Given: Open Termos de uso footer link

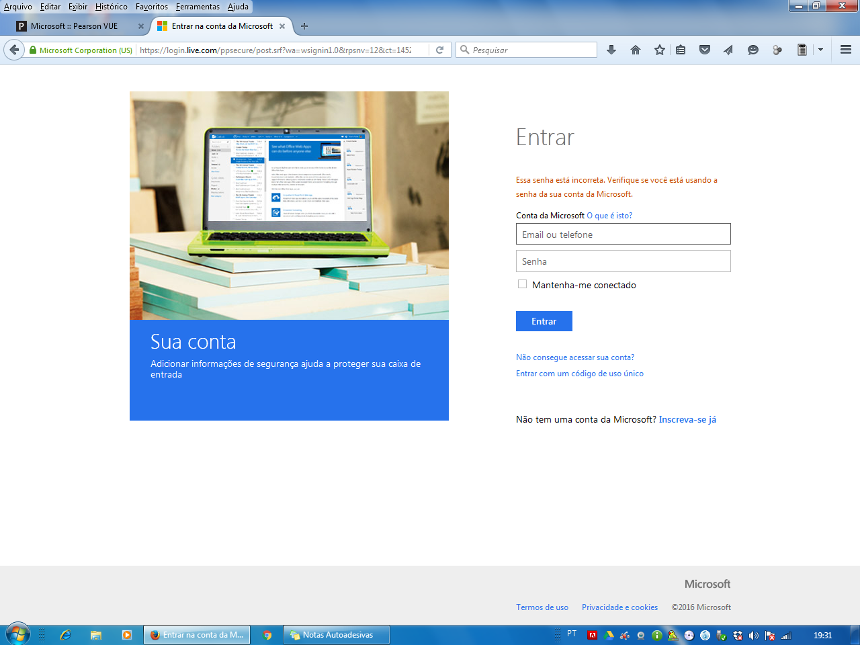Looking at the screenshot, I should [542, 607].
